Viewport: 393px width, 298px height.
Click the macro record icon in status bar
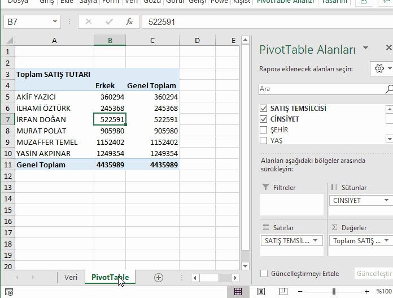click(x=9, y=292)
